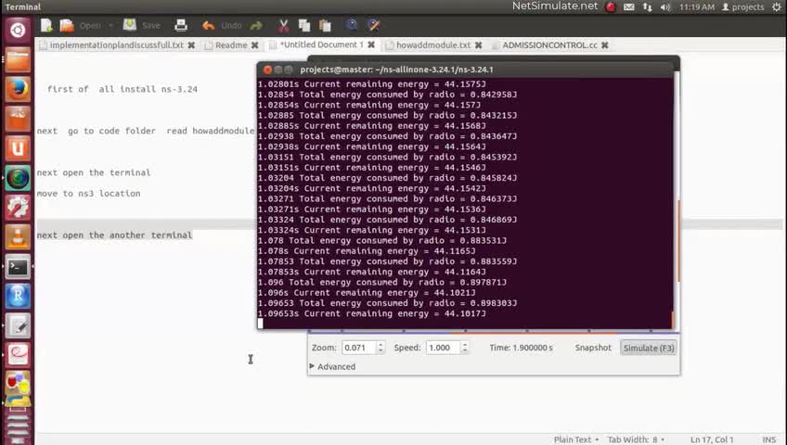This screenshot has height=445, width=787.
Task: Switch to the Readme tab
Action: (x=231, y=45)
